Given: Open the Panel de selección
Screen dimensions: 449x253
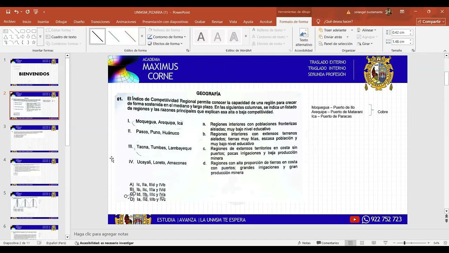Looking at the screenshot, I should (x=336, y=44).
